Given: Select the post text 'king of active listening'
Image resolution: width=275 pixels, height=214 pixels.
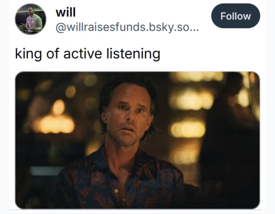Looking at the screenshot, I should click(88, 54).
